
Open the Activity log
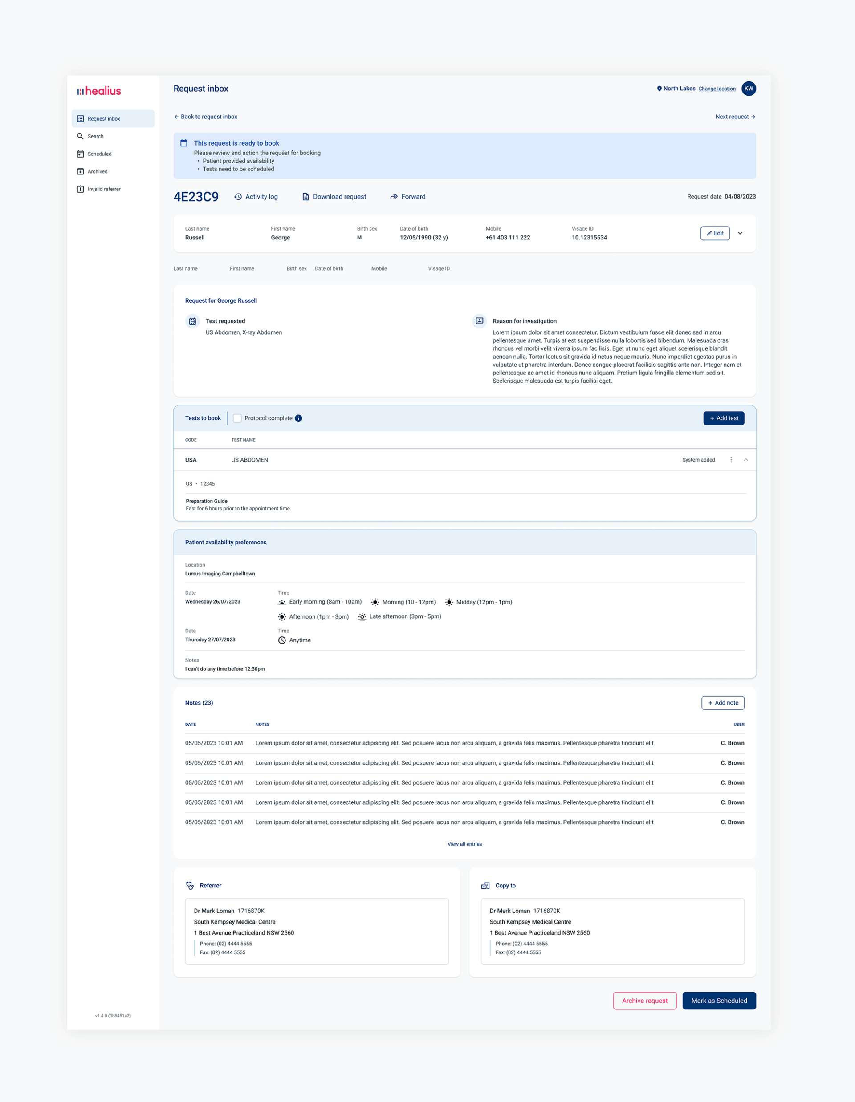click(x=256, y=197)
